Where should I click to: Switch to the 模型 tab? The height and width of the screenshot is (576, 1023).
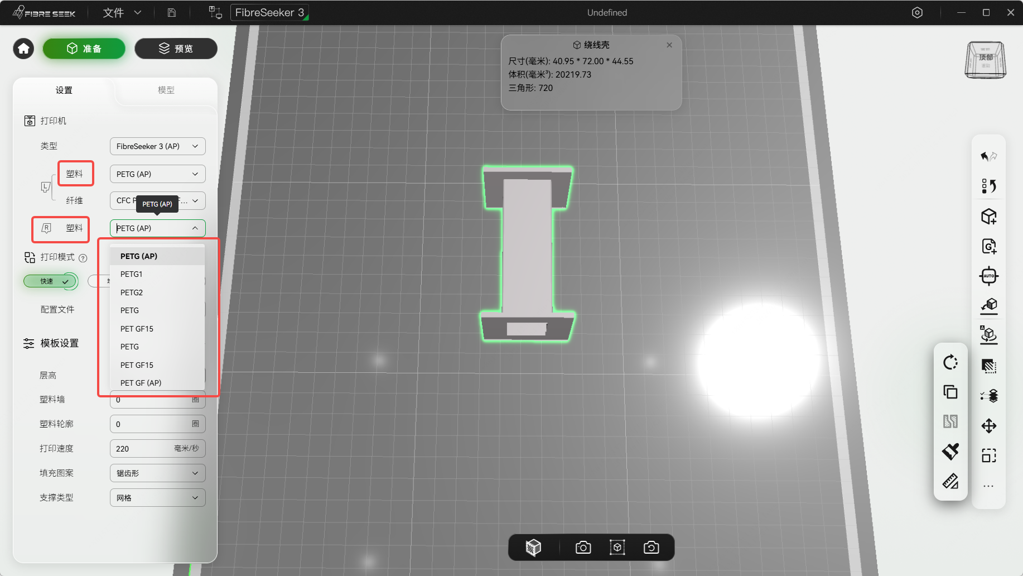pyautogui.click(x=166, y=90)
